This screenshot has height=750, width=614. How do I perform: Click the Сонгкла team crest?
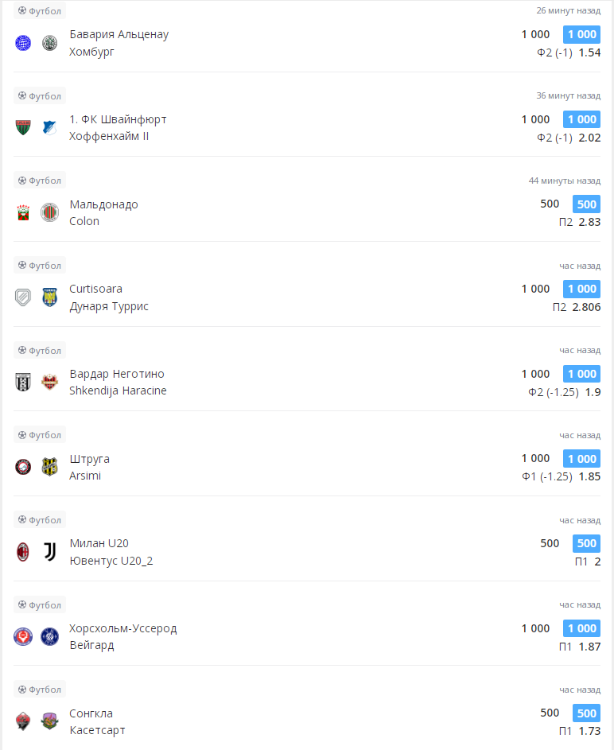(22, 721)
